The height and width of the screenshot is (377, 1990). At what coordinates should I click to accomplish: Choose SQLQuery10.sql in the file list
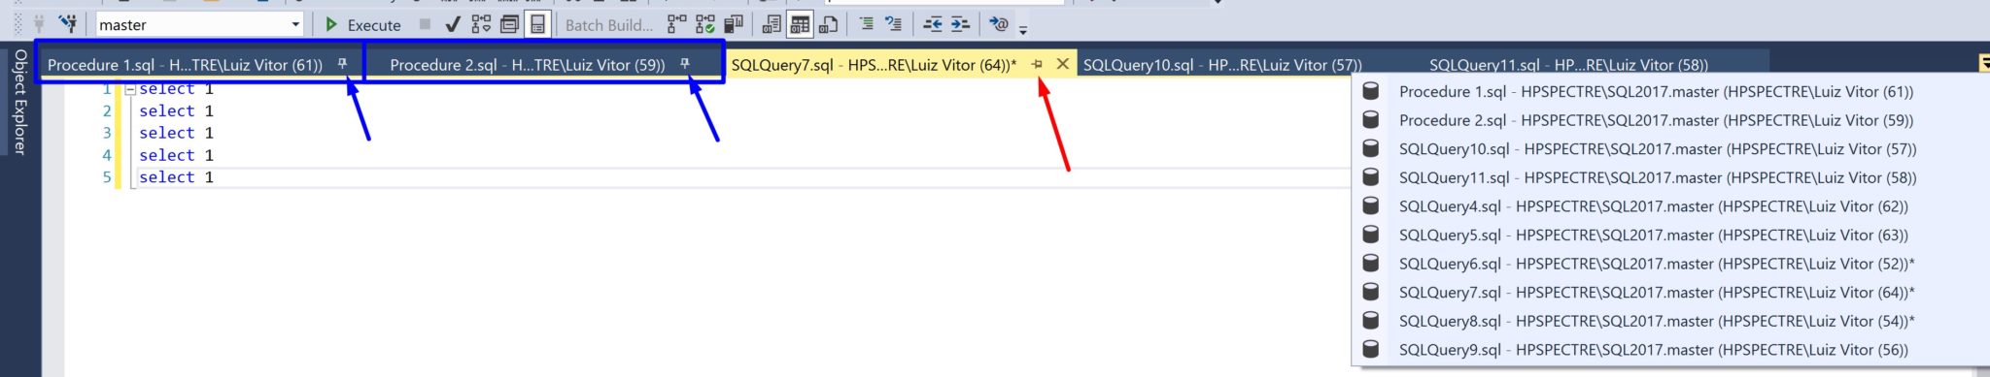tap(1658, 149)
